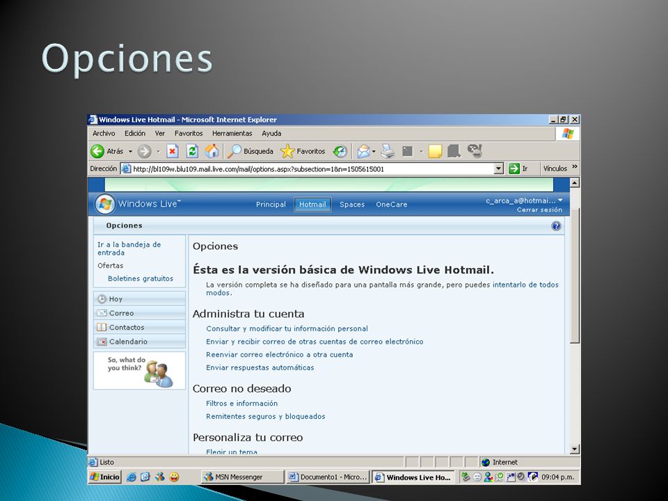Open the History clock icon
Viewport: 668px width, 501px height.
(x=340, y=151)
